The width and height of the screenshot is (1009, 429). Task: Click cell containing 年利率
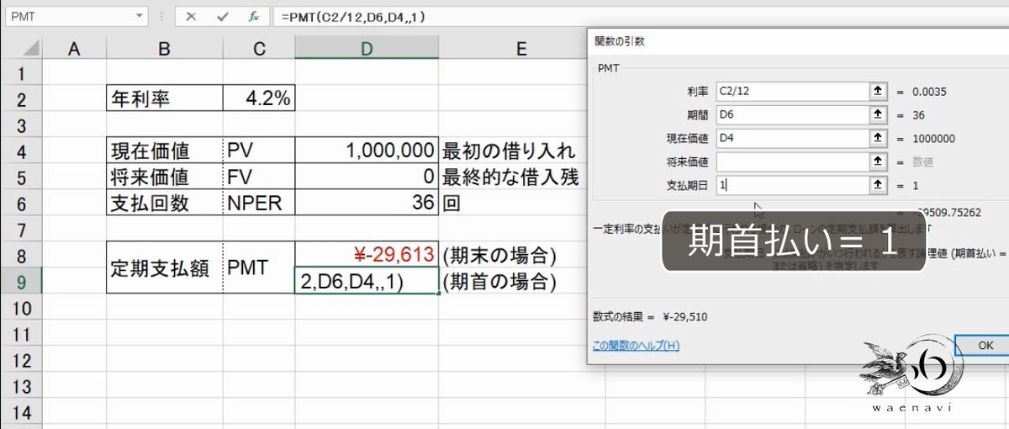point(165,99)
